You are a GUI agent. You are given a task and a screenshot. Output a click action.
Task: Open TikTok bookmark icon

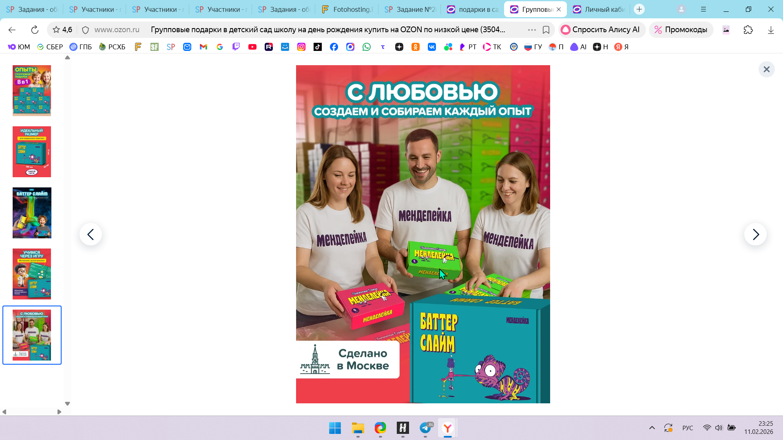coord(318,47)
